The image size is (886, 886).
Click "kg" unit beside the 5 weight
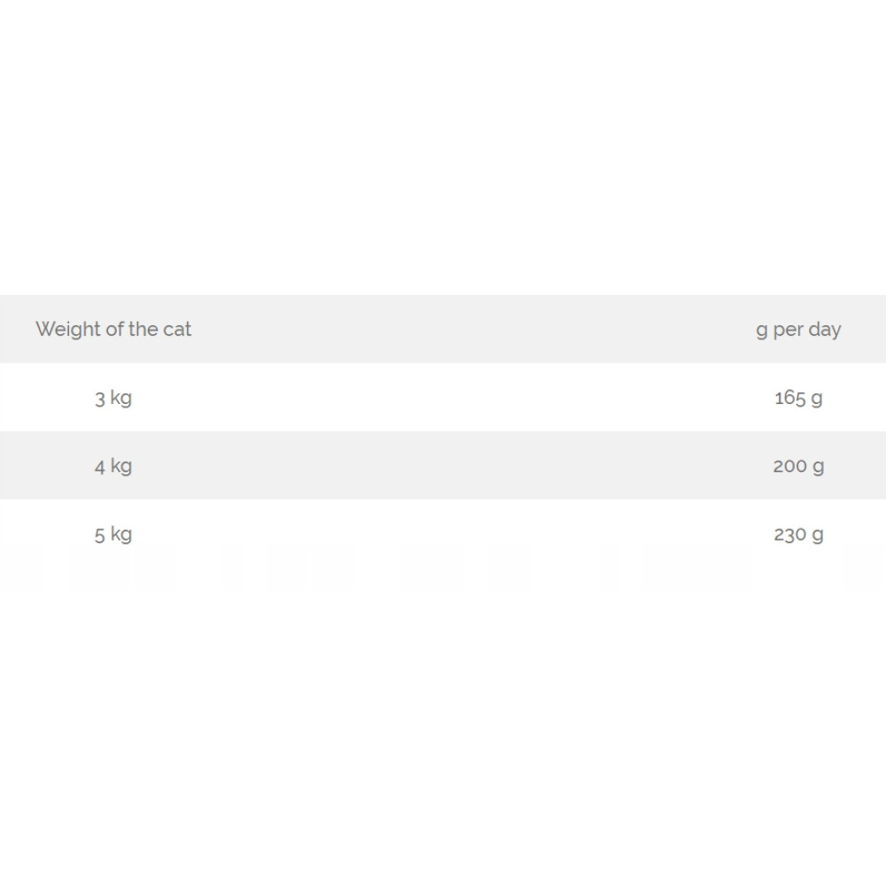click(x=121, y=534)
